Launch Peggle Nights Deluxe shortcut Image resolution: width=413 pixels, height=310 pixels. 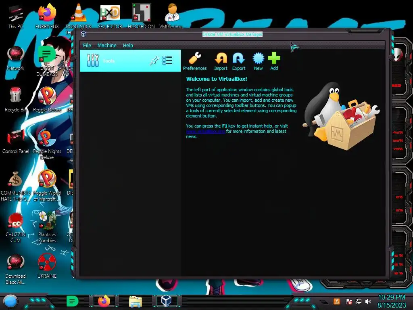pyautogui.click(x=47, y=144)
